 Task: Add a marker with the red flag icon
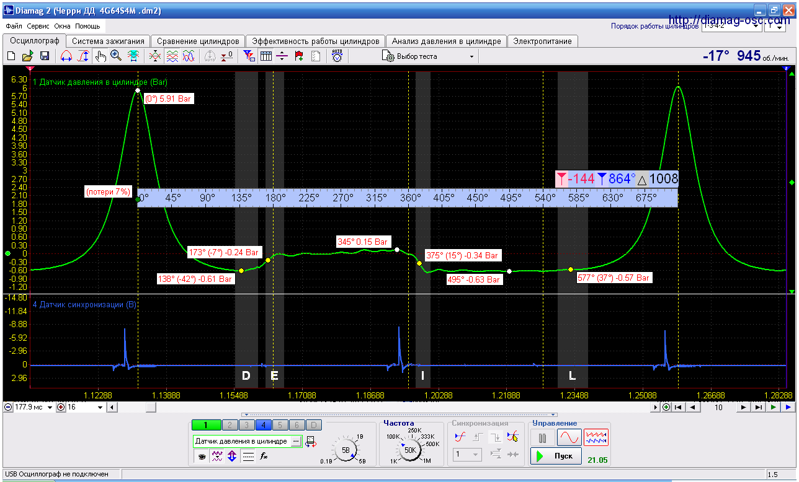coord(299,56)
